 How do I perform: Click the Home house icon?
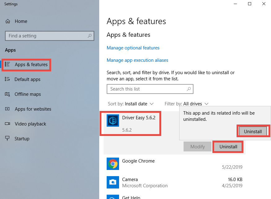pos(8,21)
